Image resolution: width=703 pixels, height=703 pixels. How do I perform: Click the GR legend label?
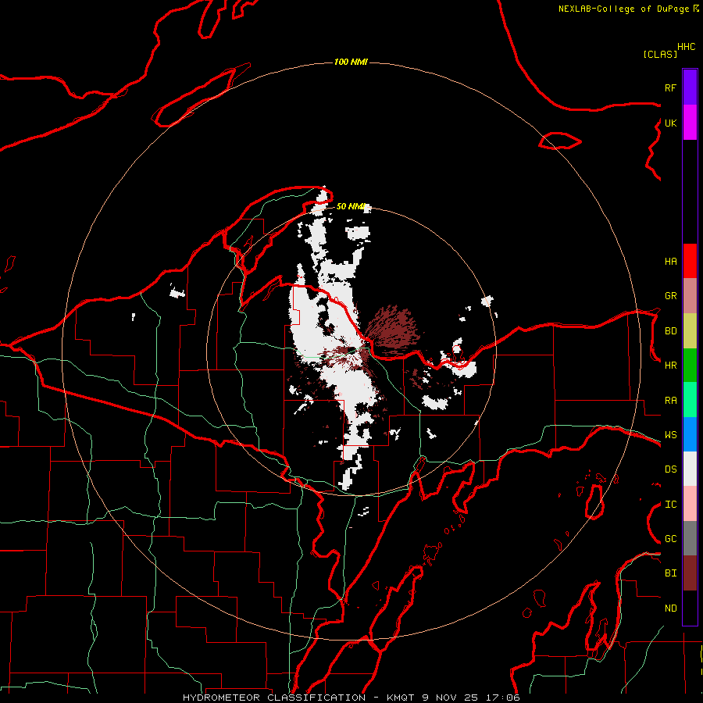click(670, 296)
